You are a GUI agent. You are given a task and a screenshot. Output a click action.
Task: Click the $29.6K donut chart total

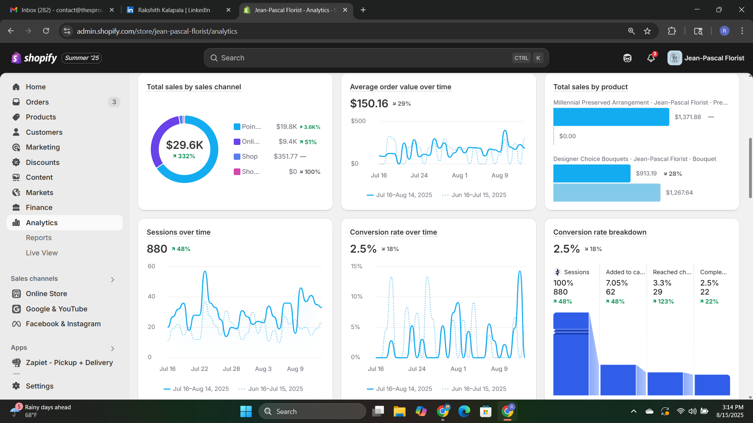[184, 145]
